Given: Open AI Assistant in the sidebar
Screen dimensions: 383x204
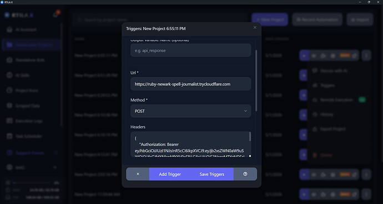Looking at the screenshot, I should click(x=31, y=30).
